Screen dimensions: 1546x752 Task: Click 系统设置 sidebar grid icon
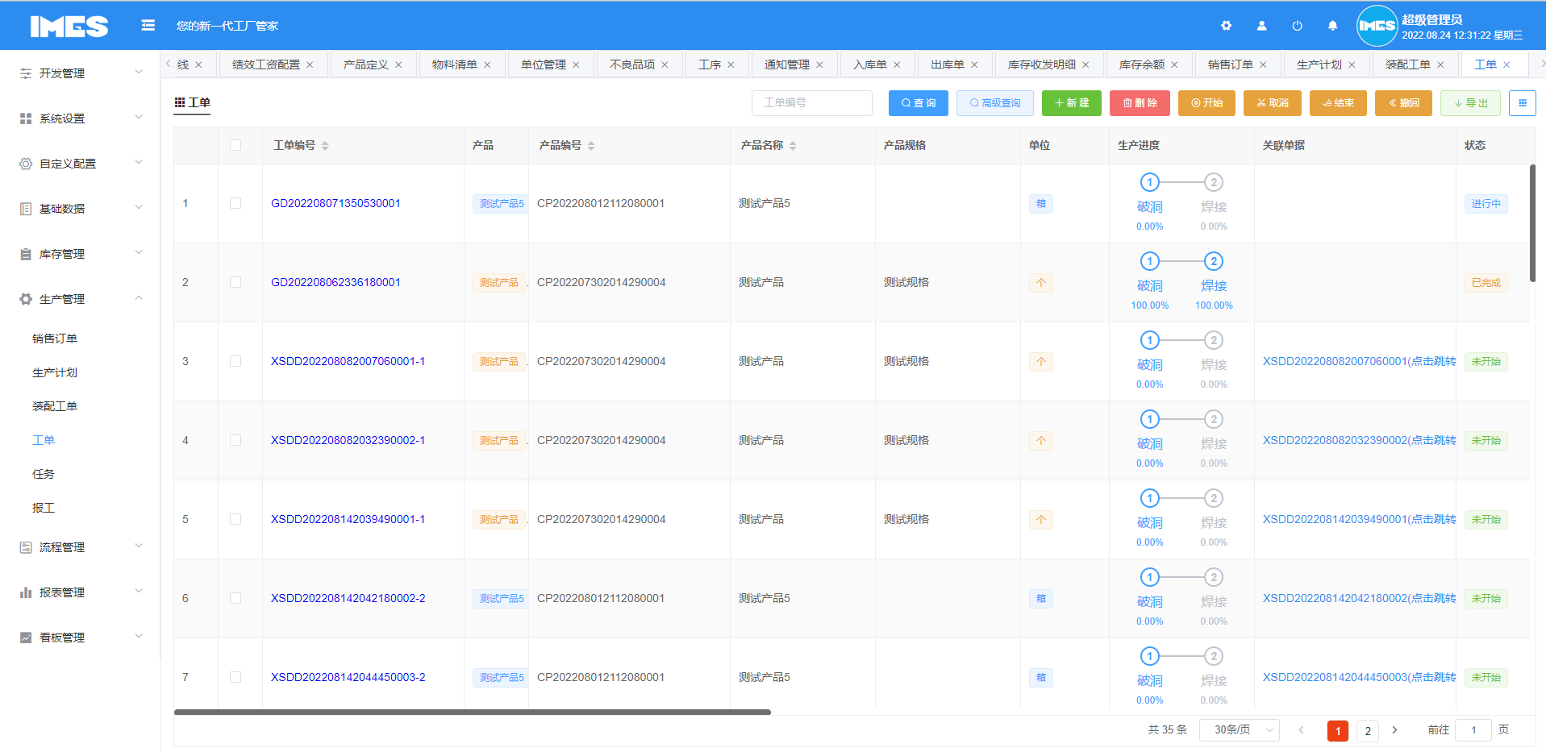pos(26,118)
